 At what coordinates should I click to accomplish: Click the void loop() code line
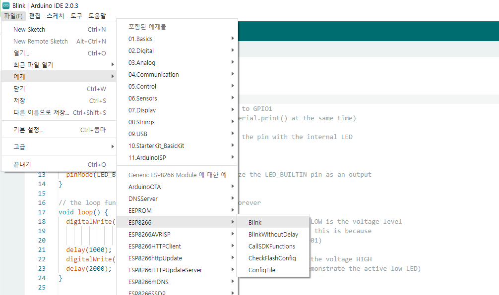tap(83, 212)
